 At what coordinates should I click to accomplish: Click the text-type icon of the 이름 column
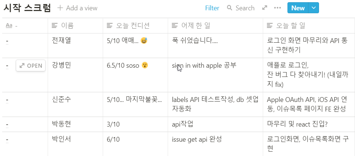point(55,25)
